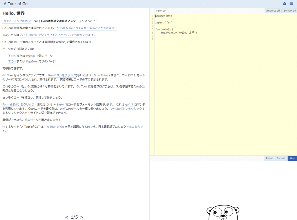Click the 1/5 page indicator

74,217
